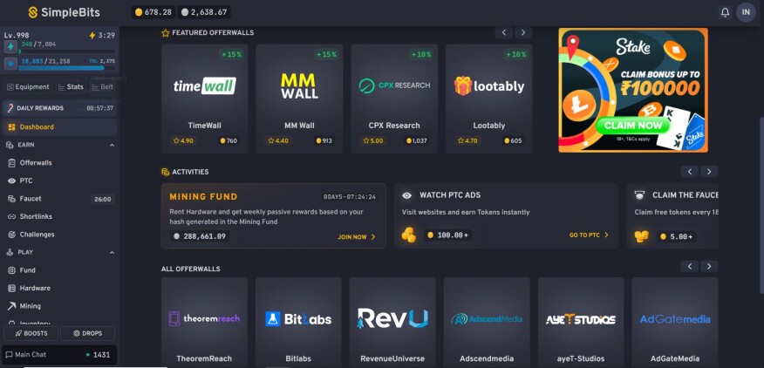
Task: Open the MM Wall offerwall card
Action: point(299,99)
